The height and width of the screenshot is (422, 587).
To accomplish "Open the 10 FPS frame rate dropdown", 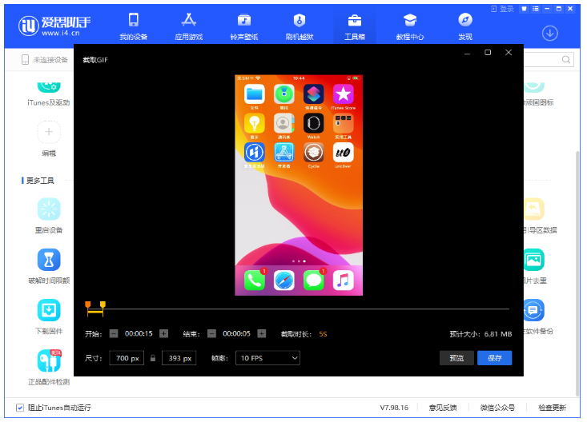I will pyautogui.click(x=267, y=358).
